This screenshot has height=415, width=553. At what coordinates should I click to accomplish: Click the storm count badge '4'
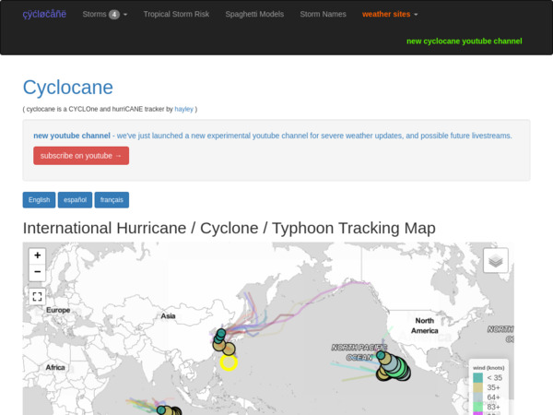click(x=114, y=15)
